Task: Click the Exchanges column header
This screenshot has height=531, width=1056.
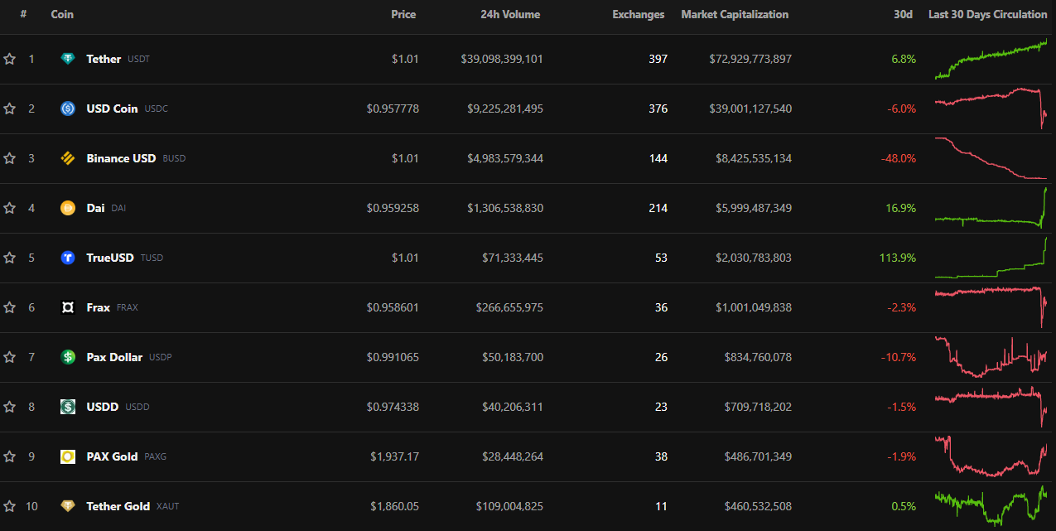Action: (638, 14)
